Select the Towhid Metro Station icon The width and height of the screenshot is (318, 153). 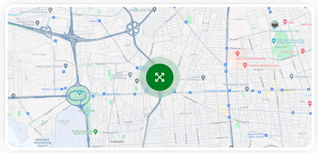(x=229, y=91)
